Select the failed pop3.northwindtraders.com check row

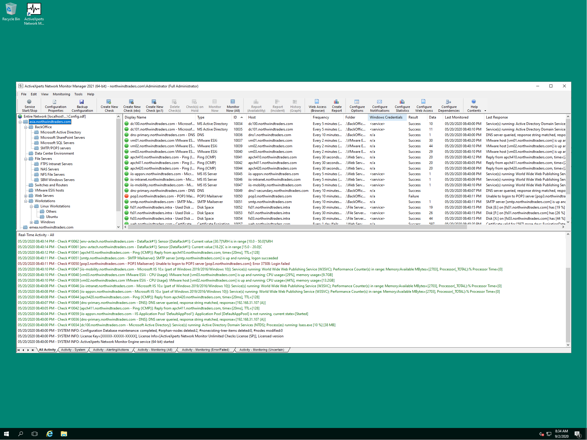[345, 196]
